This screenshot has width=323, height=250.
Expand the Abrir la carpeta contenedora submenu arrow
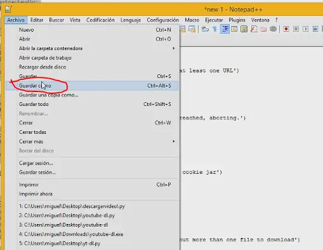tap(173, 48)
